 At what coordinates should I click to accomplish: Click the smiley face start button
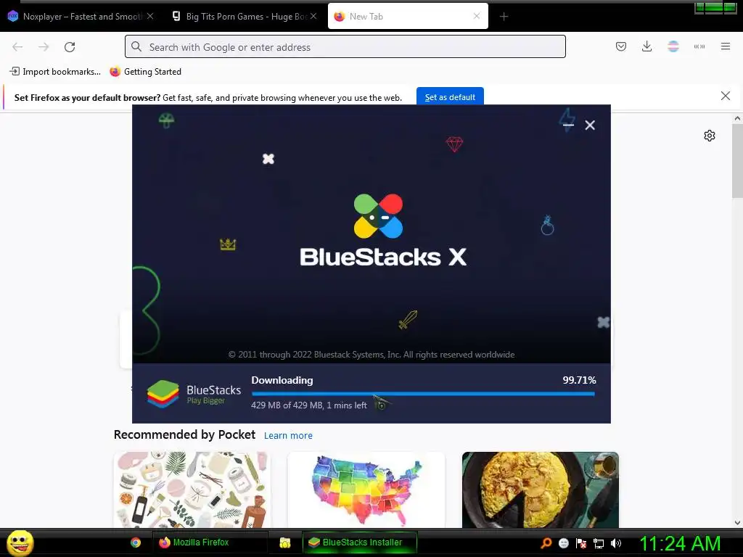point(20,542)
